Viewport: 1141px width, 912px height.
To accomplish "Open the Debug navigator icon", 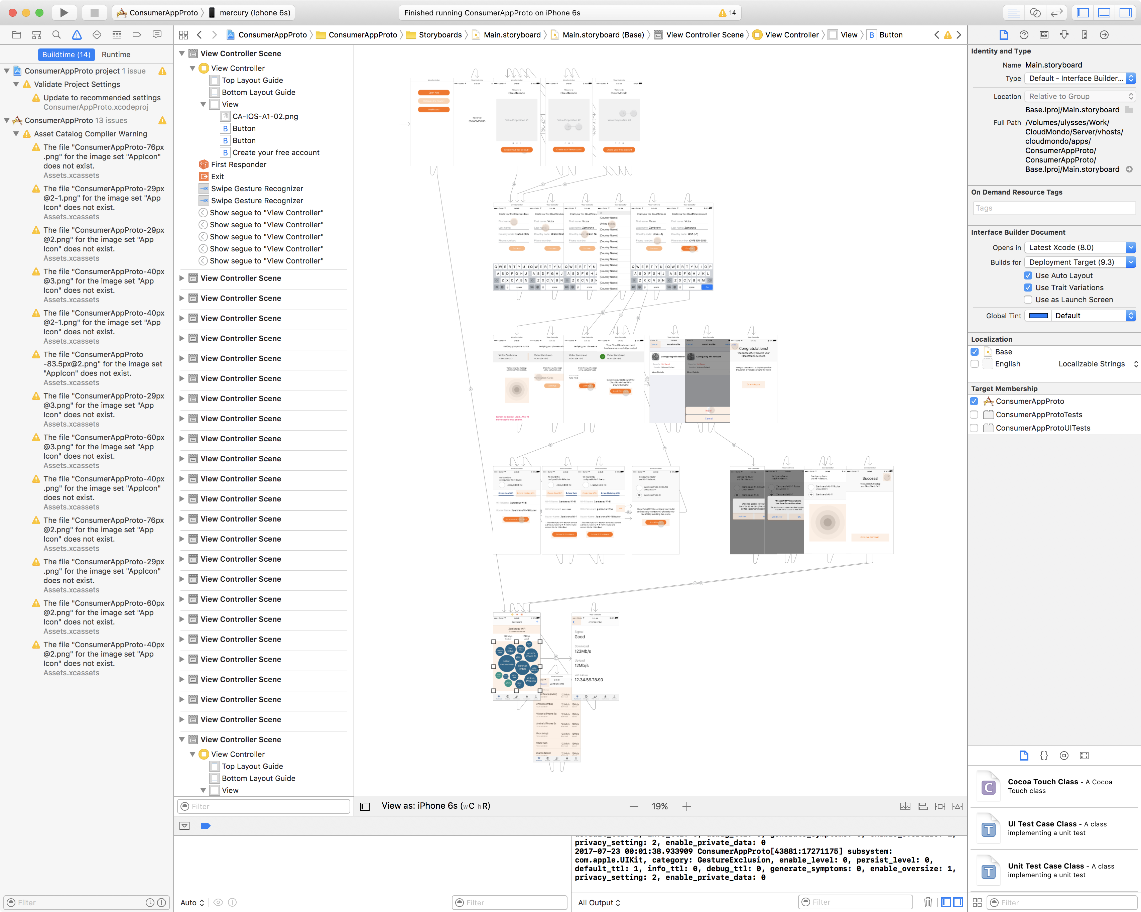I will pos(117,35).
